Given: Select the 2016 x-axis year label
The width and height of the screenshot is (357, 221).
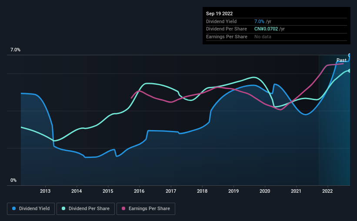Looking at the screenshot, I should 139,191.
